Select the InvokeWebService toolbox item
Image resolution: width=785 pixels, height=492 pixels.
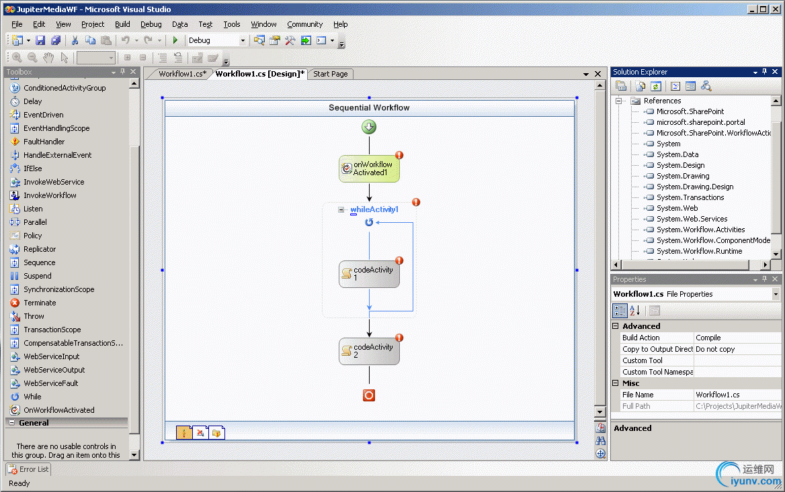click(54, 182)
